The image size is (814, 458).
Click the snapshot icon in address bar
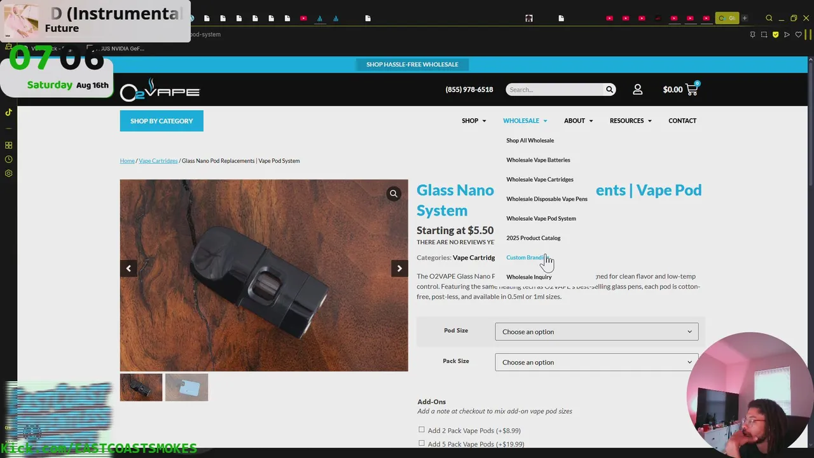764,34
